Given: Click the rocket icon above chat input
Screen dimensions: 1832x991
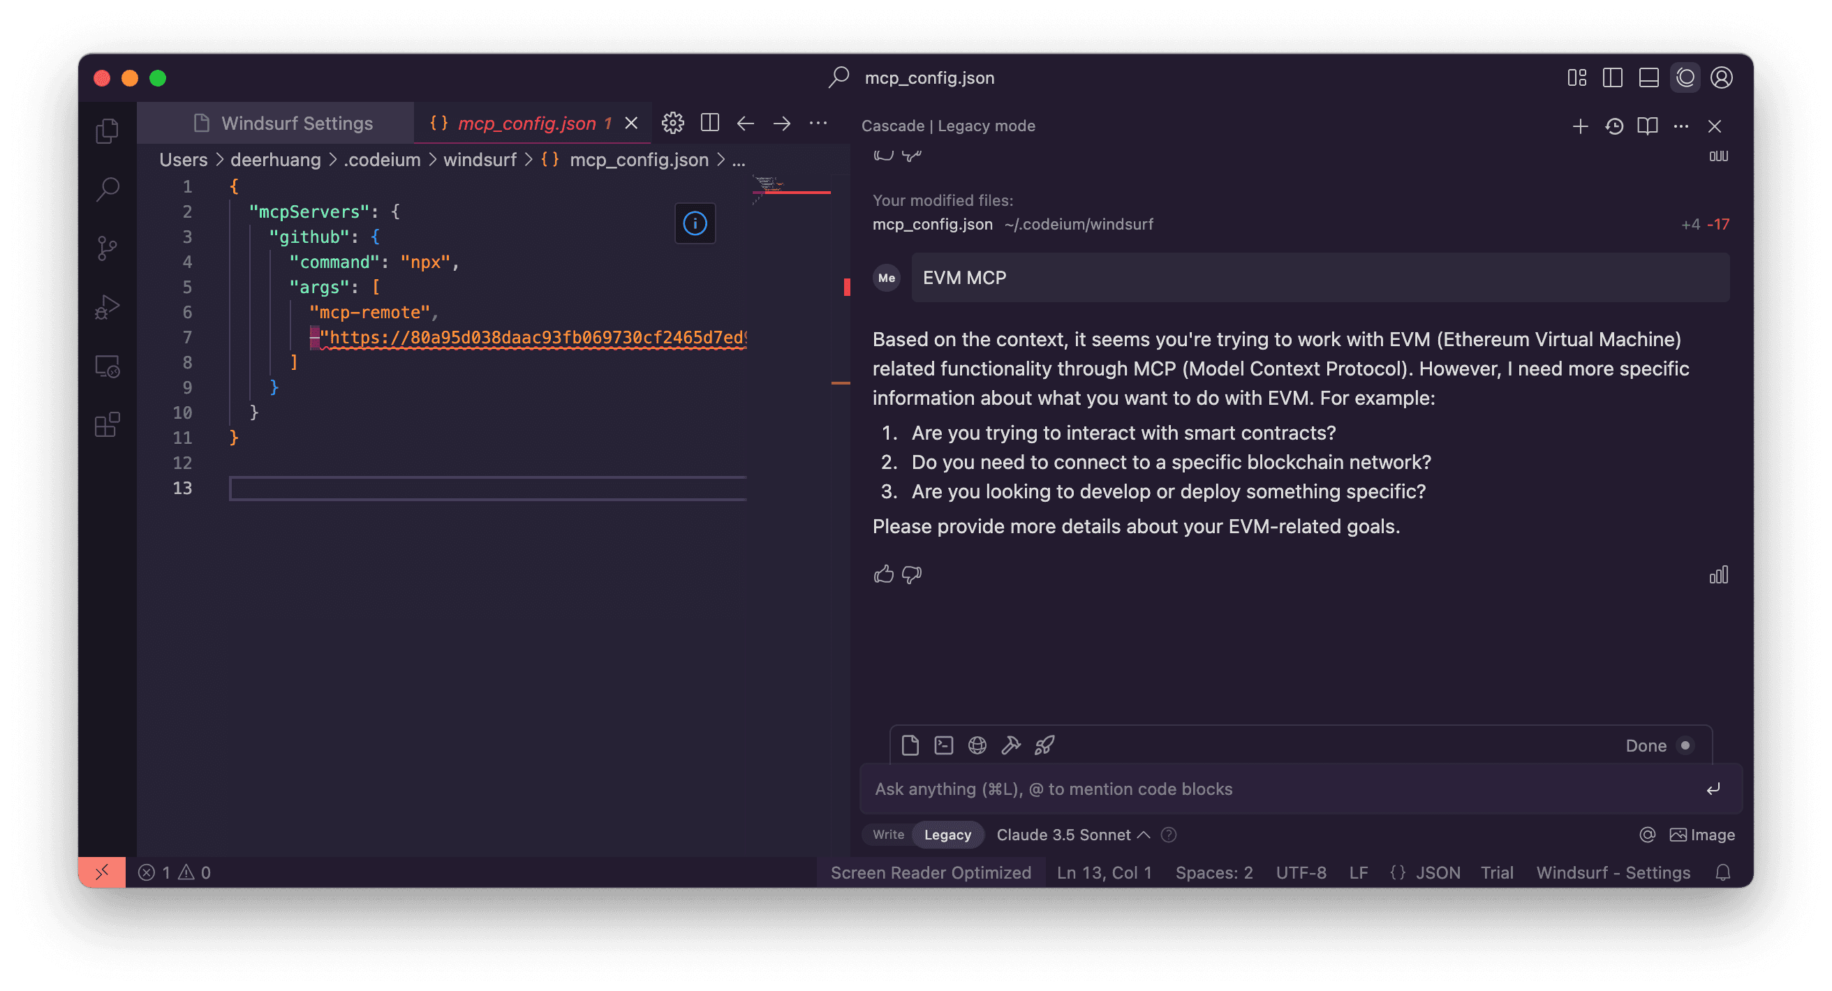Looking at the screenshot, I should tap(1044, 745).
